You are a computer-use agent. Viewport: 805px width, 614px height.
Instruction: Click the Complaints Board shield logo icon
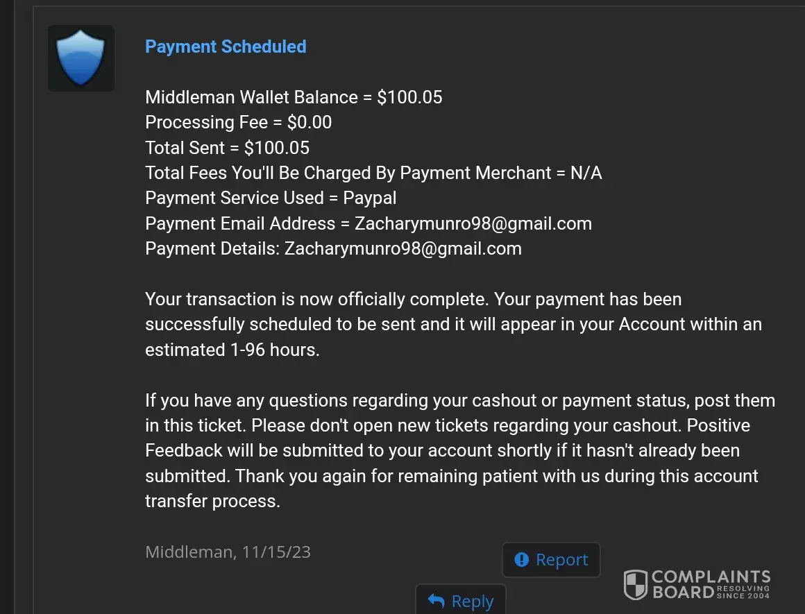(x=636, y=585)
